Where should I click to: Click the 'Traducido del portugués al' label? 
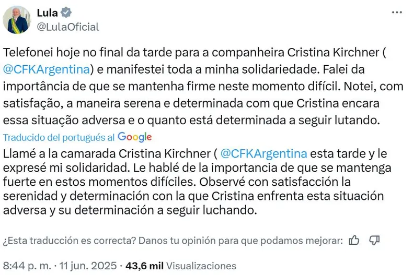click(x=59, y=137)
